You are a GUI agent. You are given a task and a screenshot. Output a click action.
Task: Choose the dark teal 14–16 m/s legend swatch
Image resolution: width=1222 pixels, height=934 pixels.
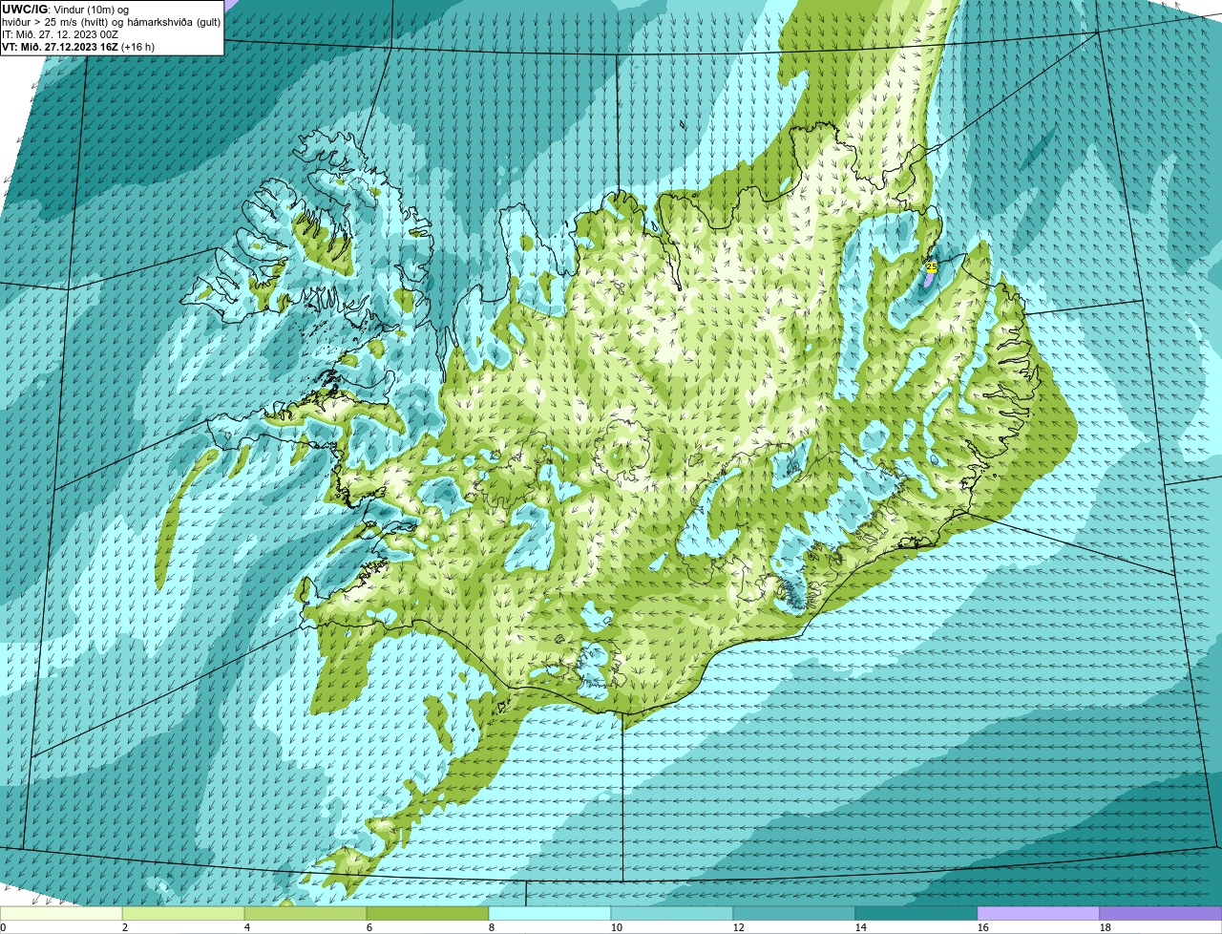pos(916,914)
